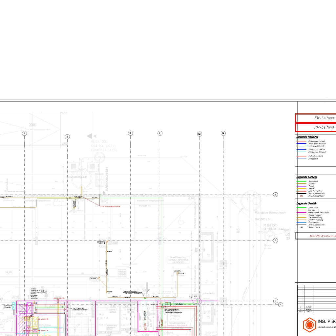The image size is (336, 336).
Task: Click the blue Heizwasser Rücklauf line sample
Action: [301, 144]
